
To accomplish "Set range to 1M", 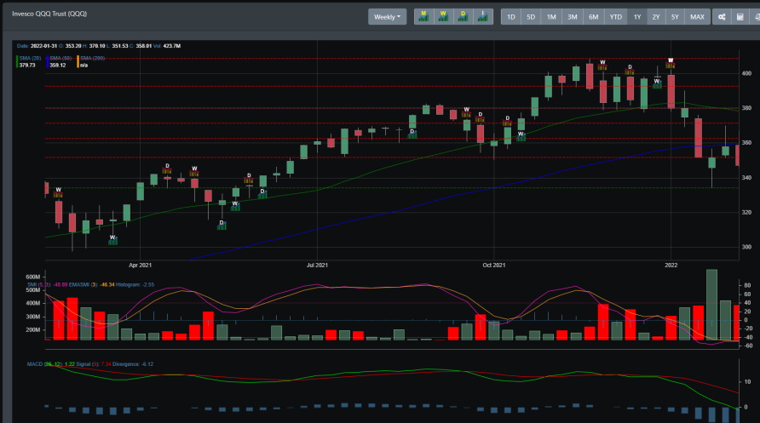I will click(551, 17).
